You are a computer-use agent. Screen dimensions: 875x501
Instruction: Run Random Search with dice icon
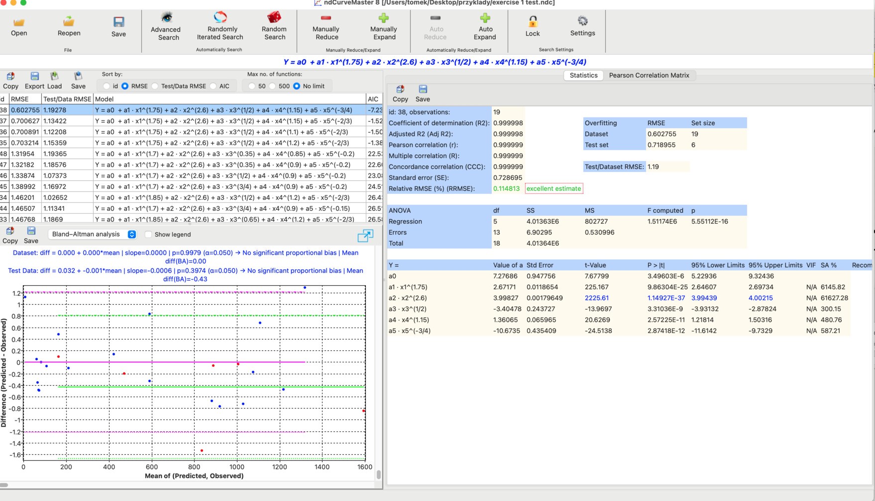(274, 18)
